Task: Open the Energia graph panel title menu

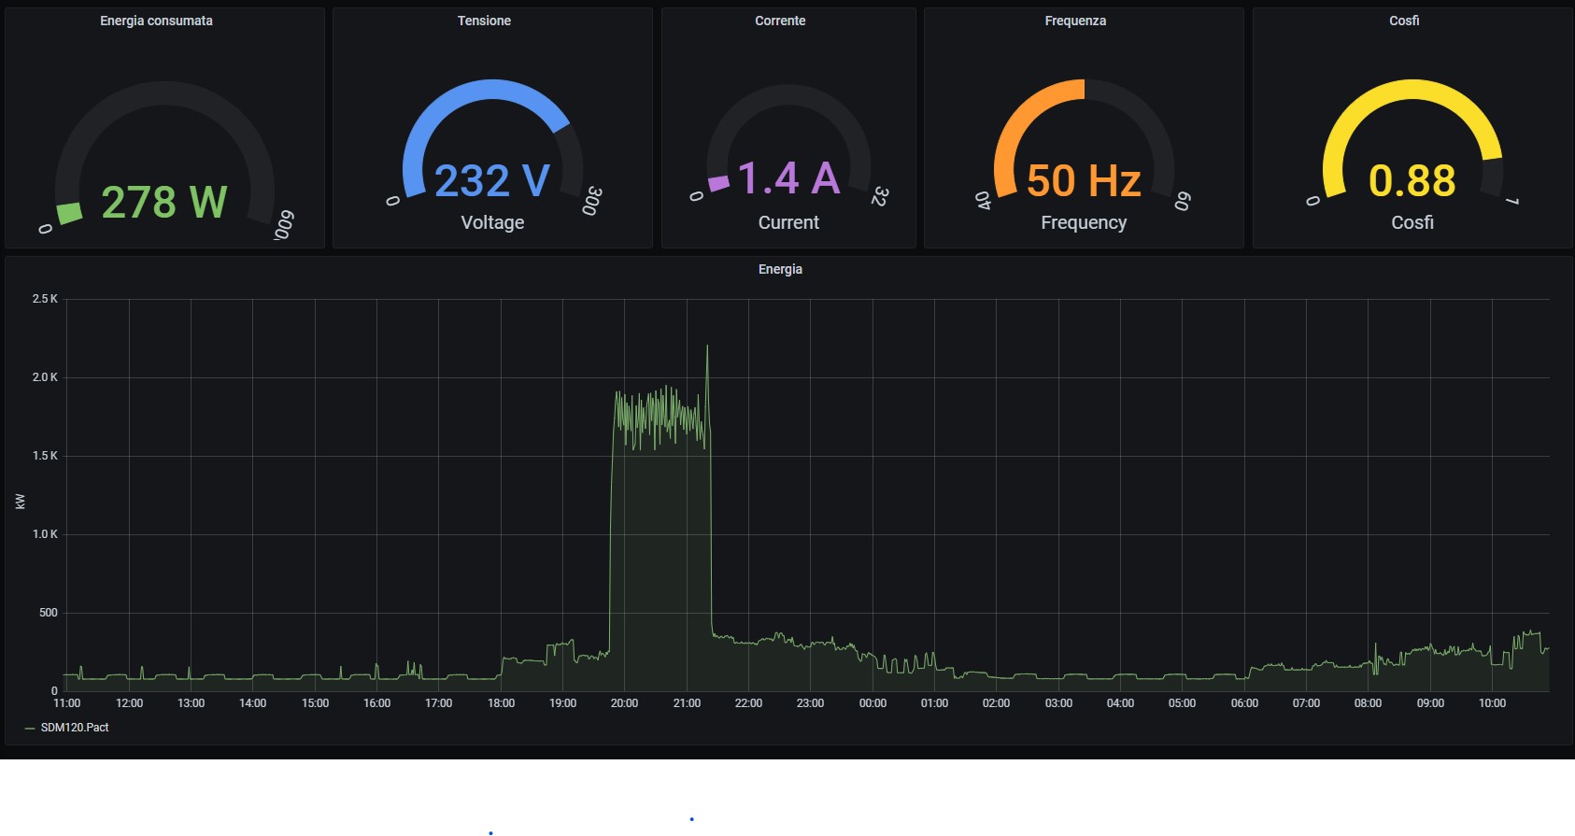Action: point(780,269)
